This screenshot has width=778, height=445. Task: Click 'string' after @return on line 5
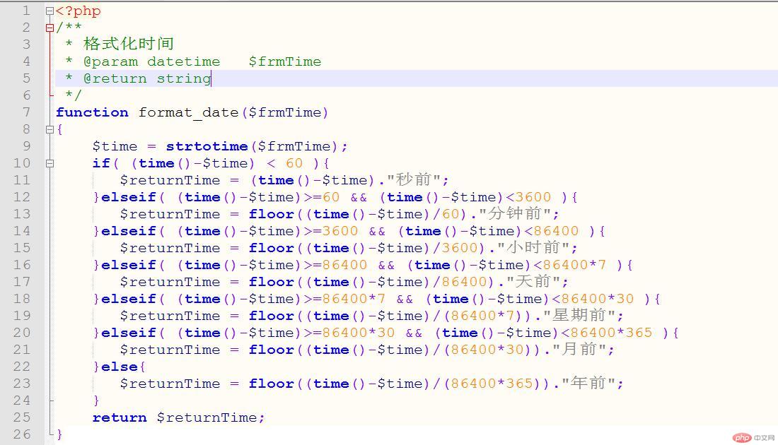(184, 79)
